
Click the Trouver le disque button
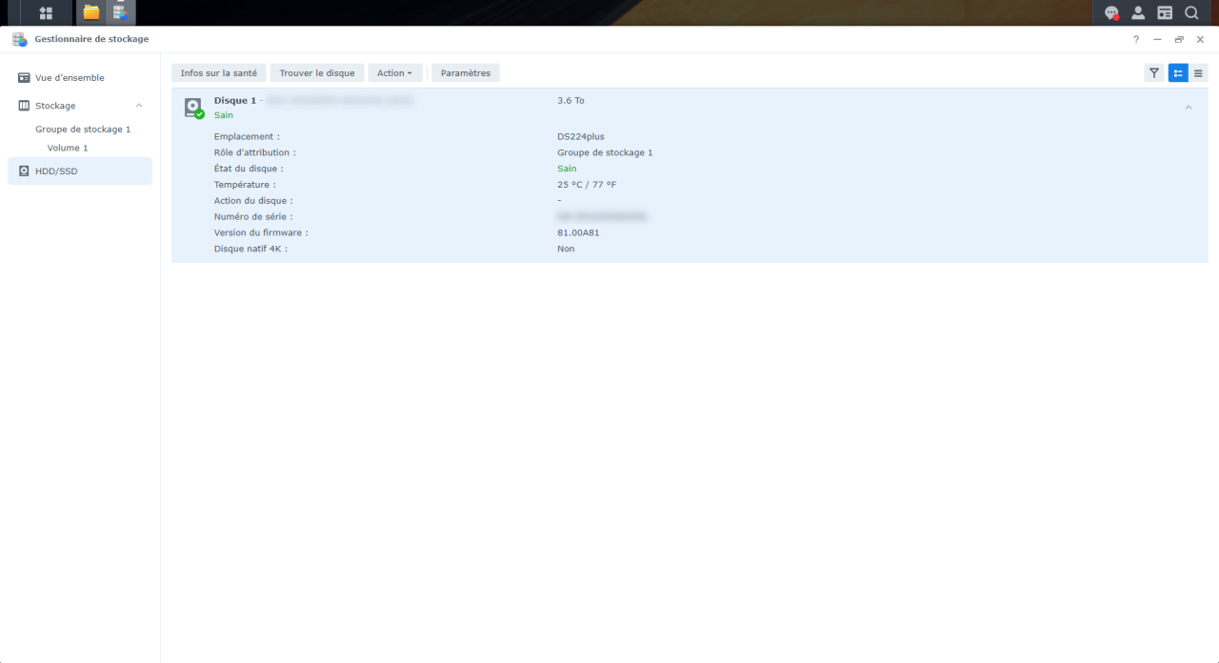point(314,72)
